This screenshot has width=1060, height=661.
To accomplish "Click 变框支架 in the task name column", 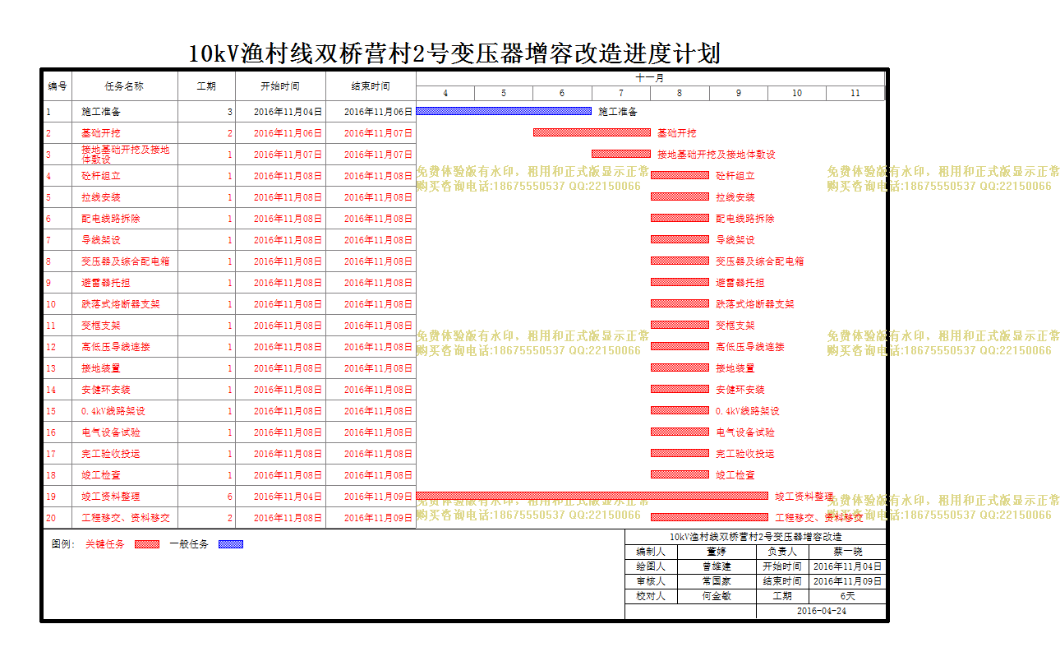I will point(101,326).
